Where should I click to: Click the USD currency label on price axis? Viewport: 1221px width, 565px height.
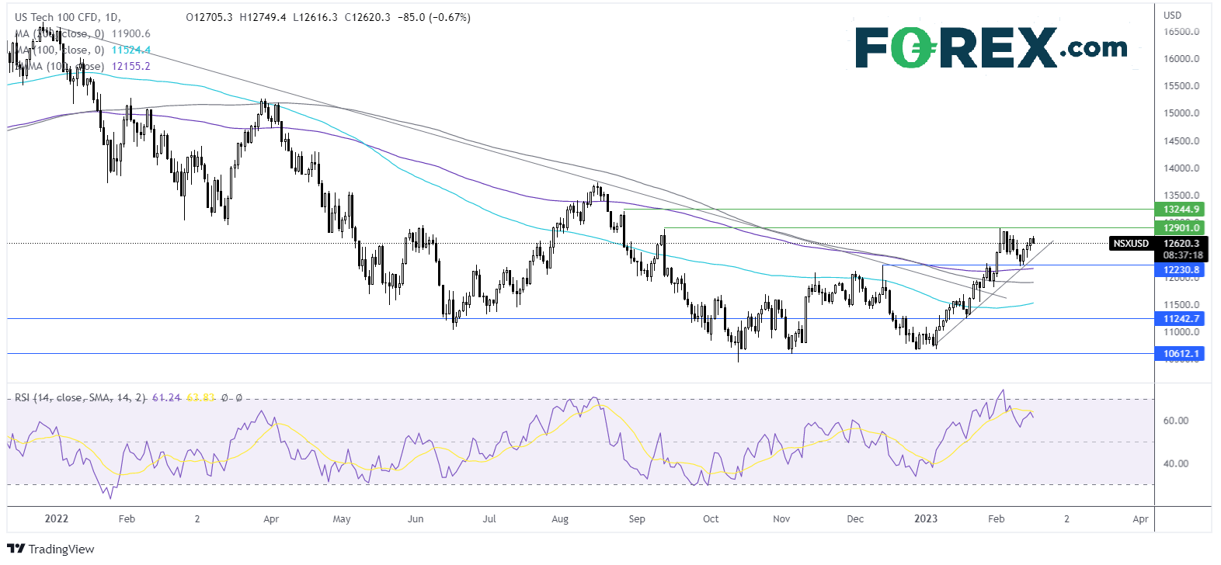(1172, 15)
